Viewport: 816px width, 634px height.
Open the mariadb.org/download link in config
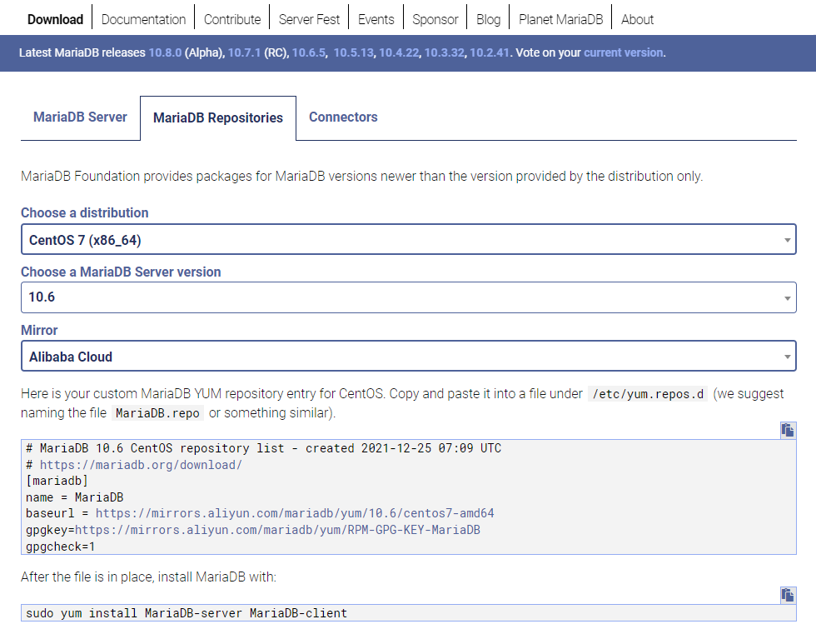pyautogui.click(x=141, y=465)
